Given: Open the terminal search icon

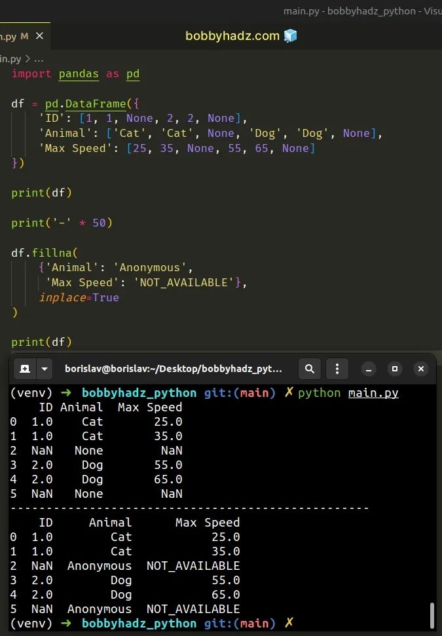Looking at the screenshot, I should click(309, 369).
